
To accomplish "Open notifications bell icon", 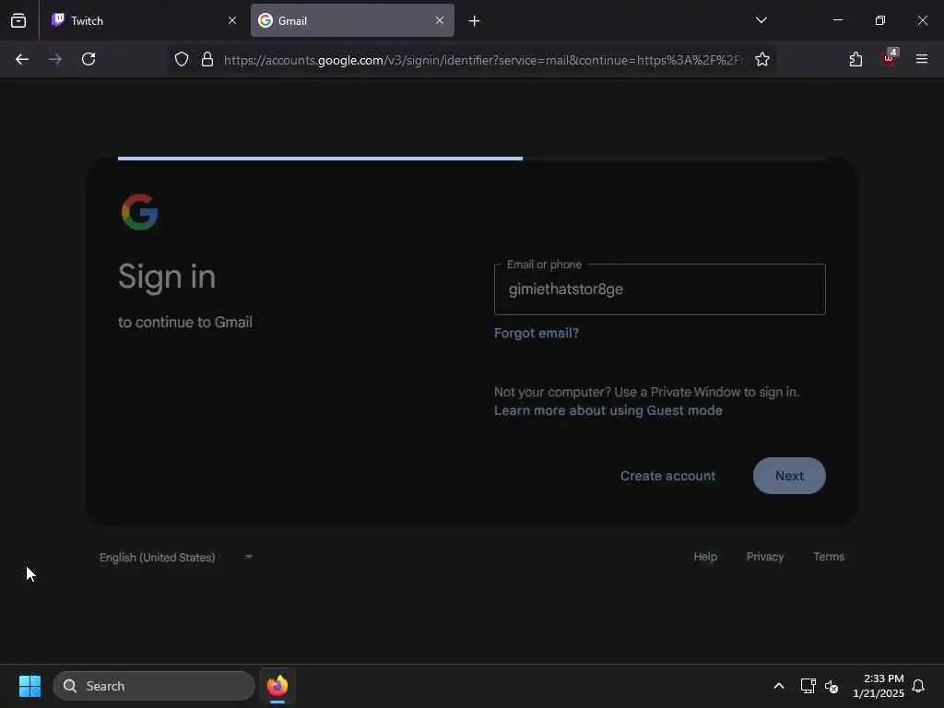I will point(918,686).
